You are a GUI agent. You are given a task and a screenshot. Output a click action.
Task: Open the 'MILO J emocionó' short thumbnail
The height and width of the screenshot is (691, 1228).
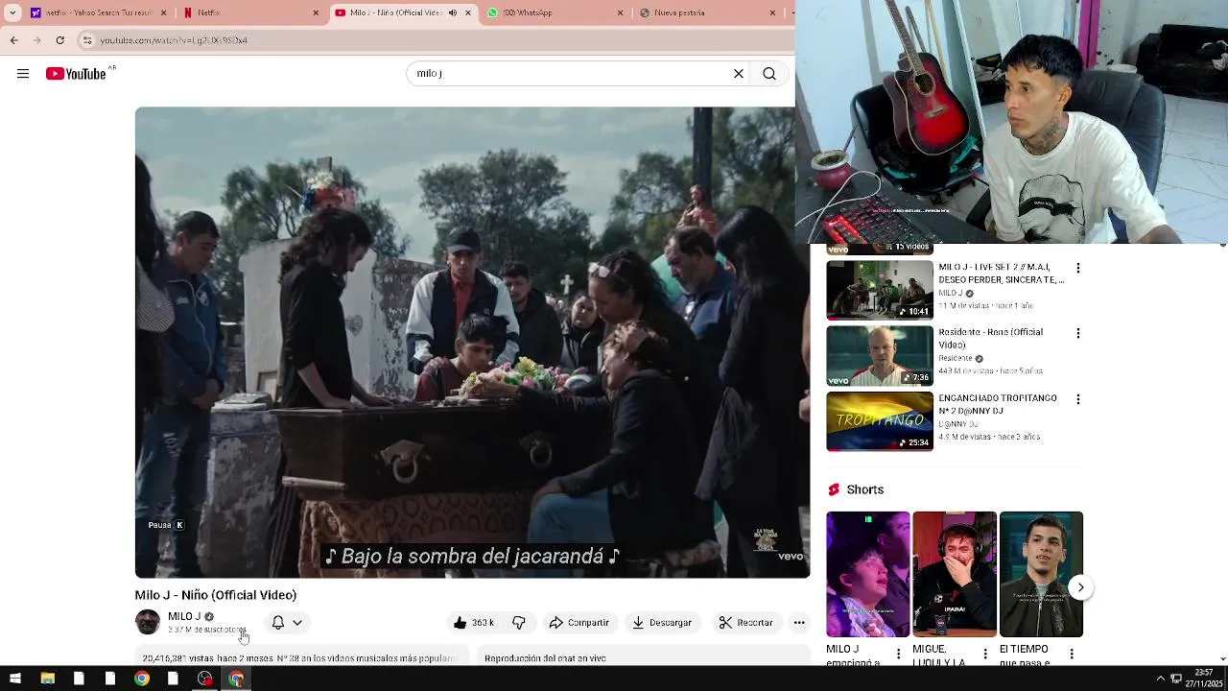click(868, 574)
